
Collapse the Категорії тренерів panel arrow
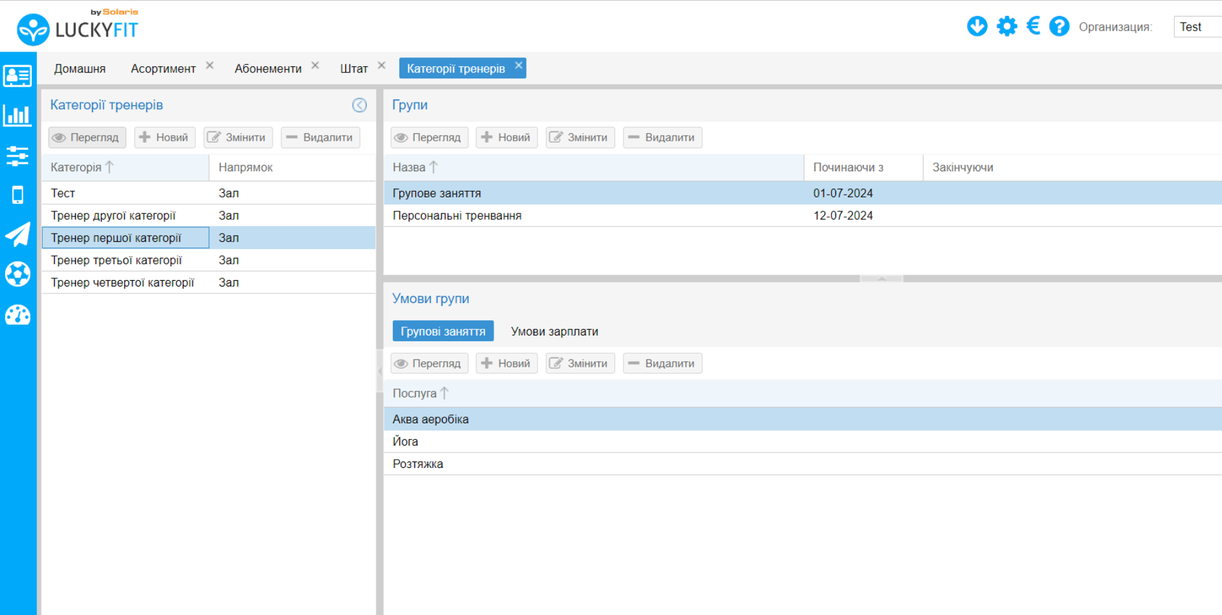click(x=359, y=105)
